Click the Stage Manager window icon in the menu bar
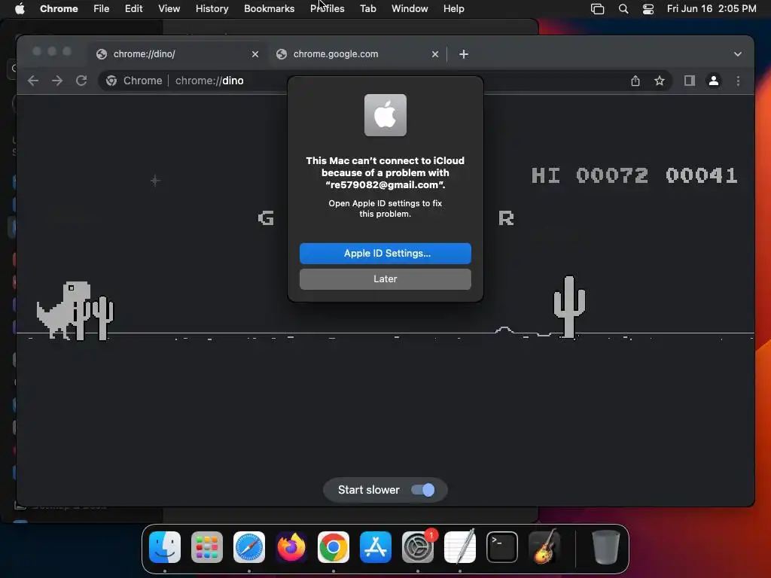The image size is (771, 578). click(597, 9)
